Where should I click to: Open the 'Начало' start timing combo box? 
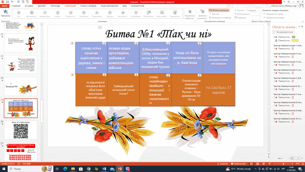coord(253,10)
